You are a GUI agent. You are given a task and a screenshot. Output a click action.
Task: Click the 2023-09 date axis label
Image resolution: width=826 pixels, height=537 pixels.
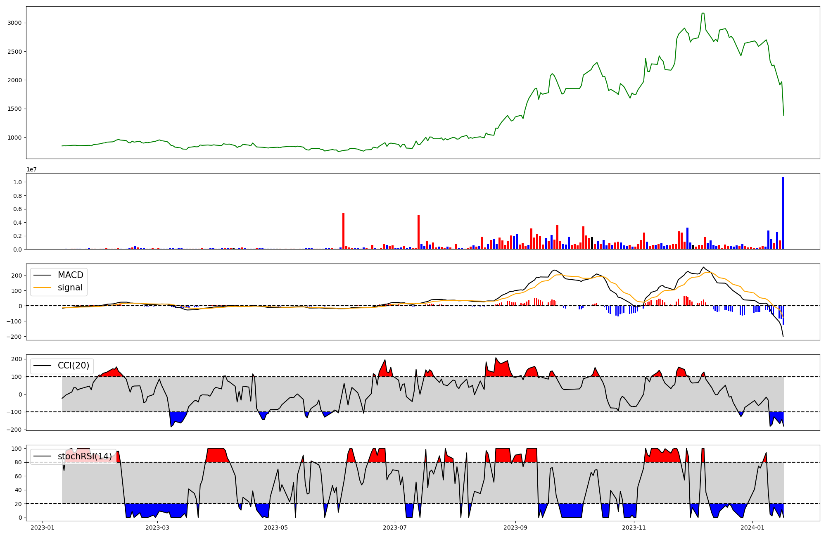pos(515,527)
